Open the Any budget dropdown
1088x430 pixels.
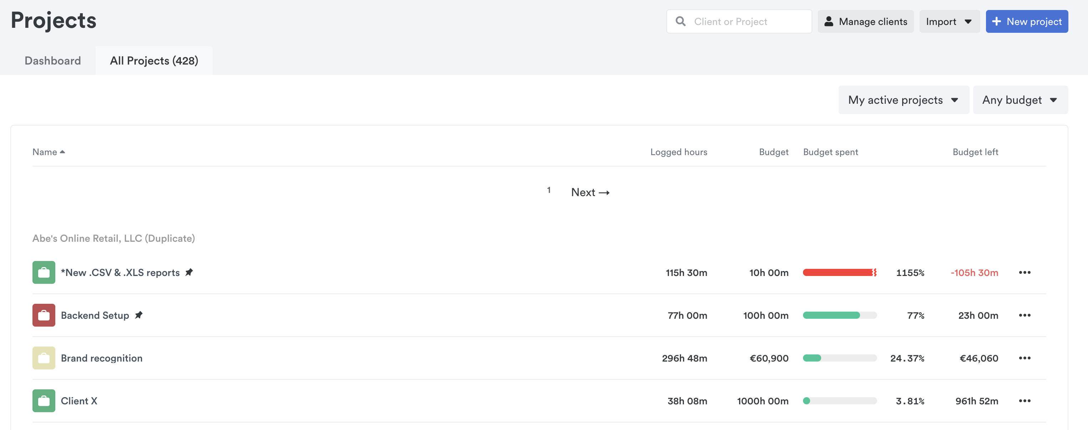pyautogui.click(x=1020, y=100)
